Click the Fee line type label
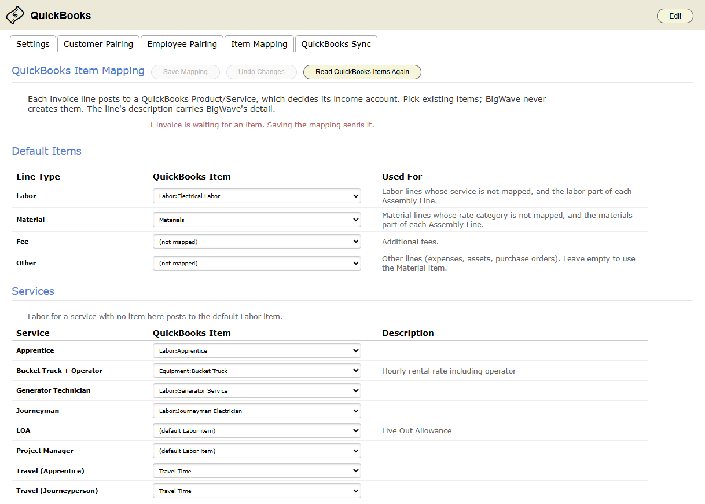Screen dimensions: 705x504 click(22, 242)
